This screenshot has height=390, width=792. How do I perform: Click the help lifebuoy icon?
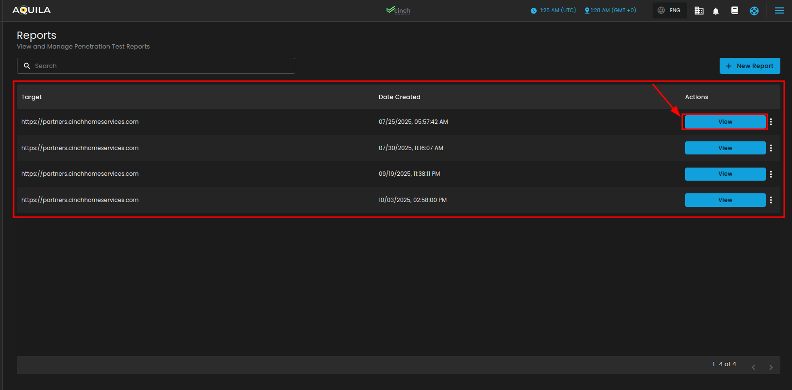tap(754, 11)
